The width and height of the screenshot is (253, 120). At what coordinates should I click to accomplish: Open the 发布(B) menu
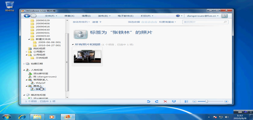(x=104, y=16)
